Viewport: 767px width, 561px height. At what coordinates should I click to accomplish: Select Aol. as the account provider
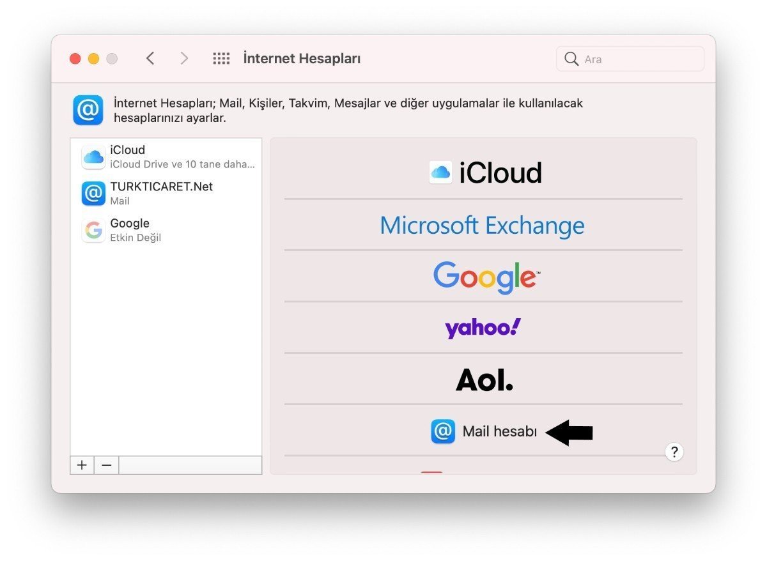coord(484,379)
